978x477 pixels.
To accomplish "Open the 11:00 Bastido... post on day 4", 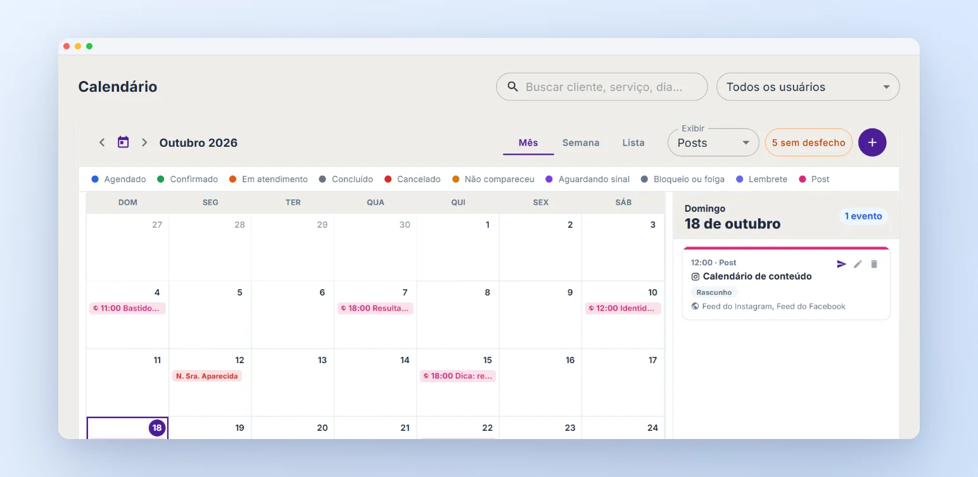I will (x=127, y=308).
